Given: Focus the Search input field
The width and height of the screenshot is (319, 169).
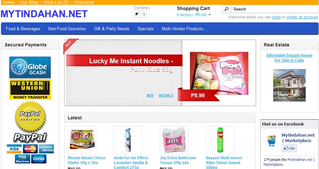Looking at the screenshot, I should click(x=275, y=9).
